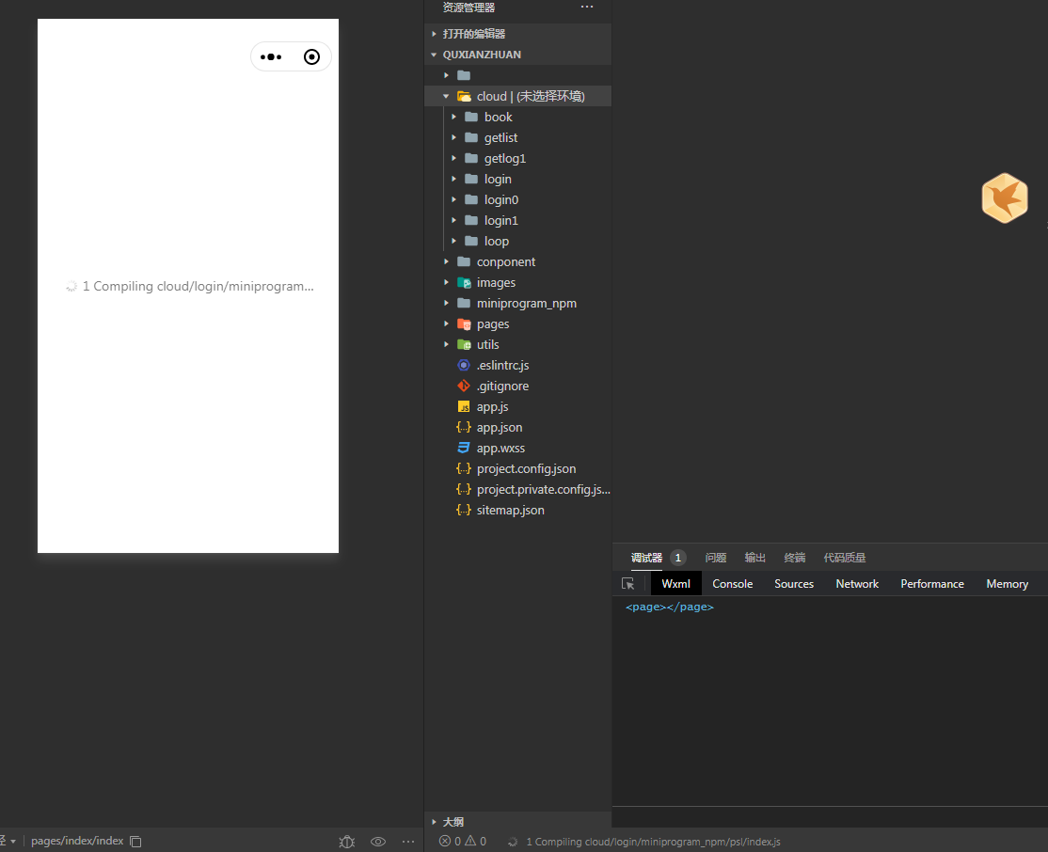Click the app.wxss stylesheet icon
This screenshot has height=852, width=1048.
(x=463, y=448)
